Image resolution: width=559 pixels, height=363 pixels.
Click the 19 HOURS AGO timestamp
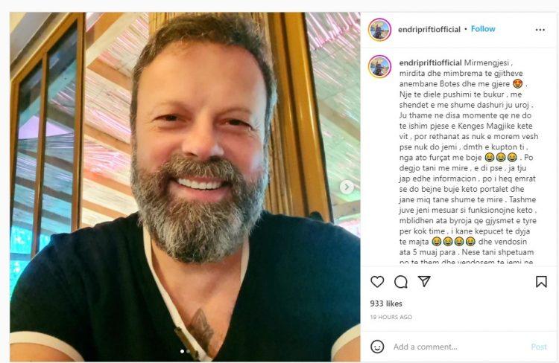pos(391,317)
